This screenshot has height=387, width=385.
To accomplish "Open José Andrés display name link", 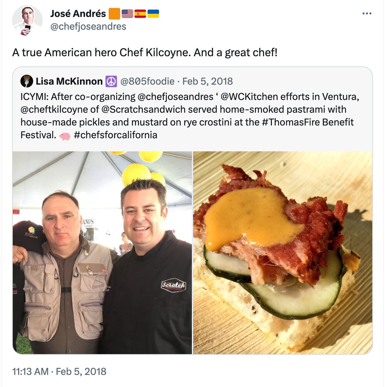I will pos(78,13).
